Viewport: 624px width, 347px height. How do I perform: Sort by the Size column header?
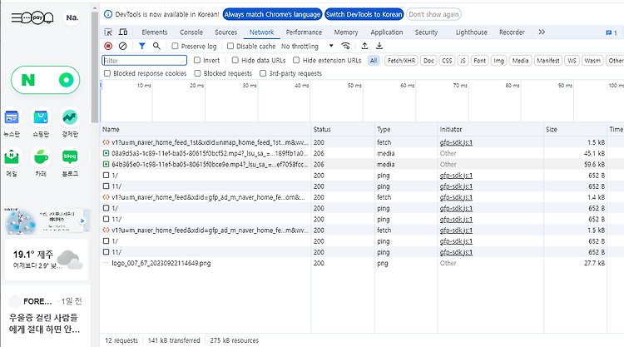coord(575,129)
